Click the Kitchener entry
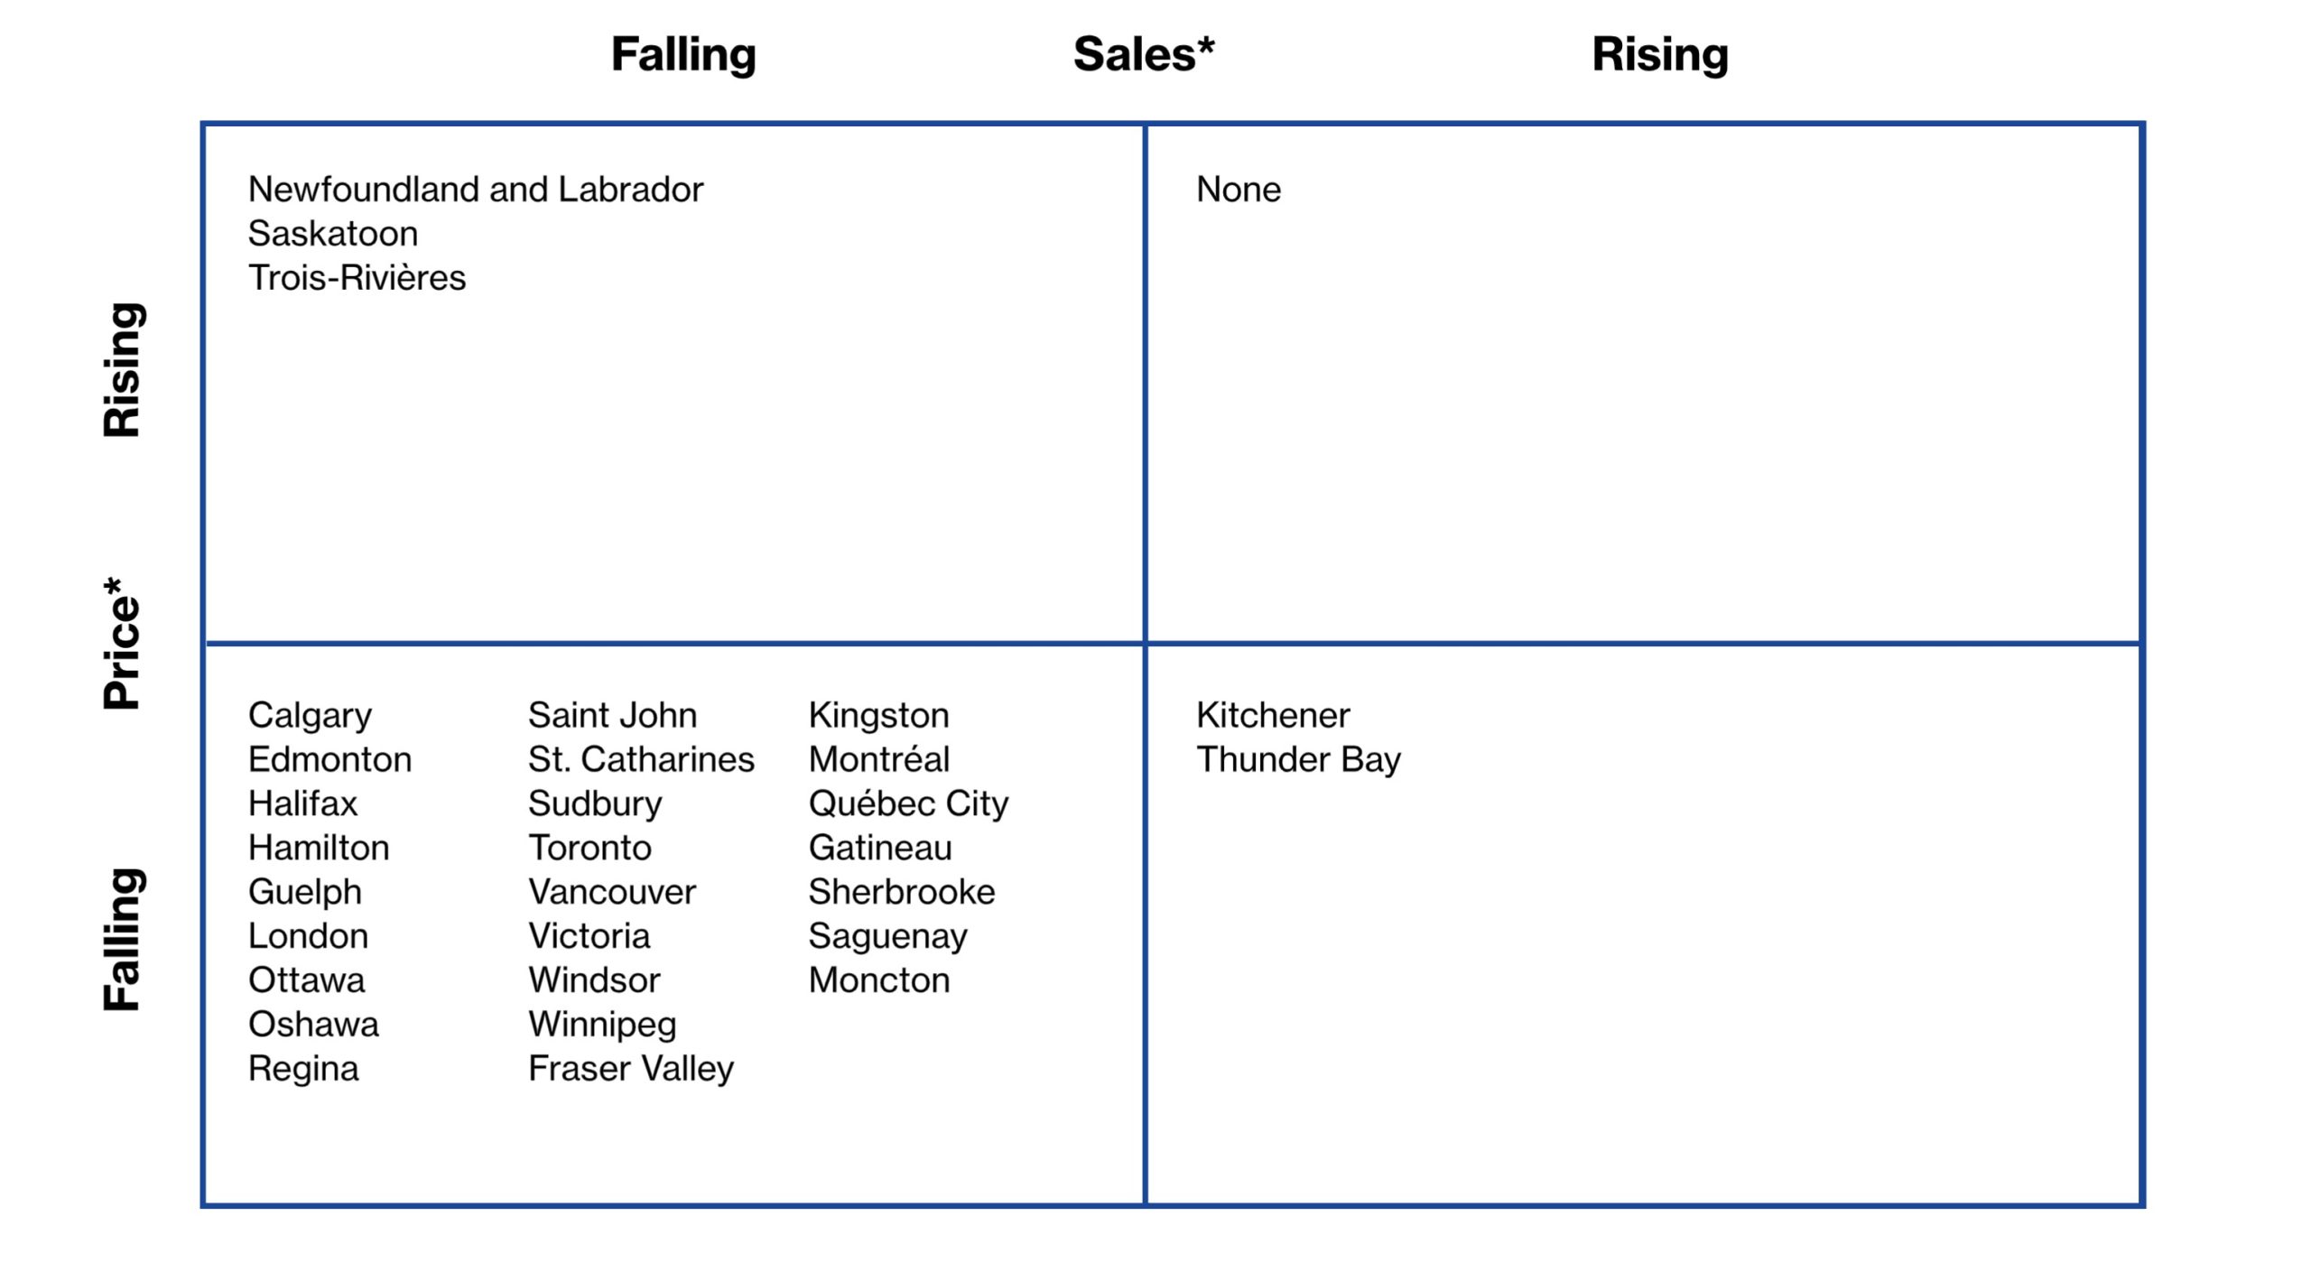This screenshot has width=2311, height=1272. (1273, 715)
